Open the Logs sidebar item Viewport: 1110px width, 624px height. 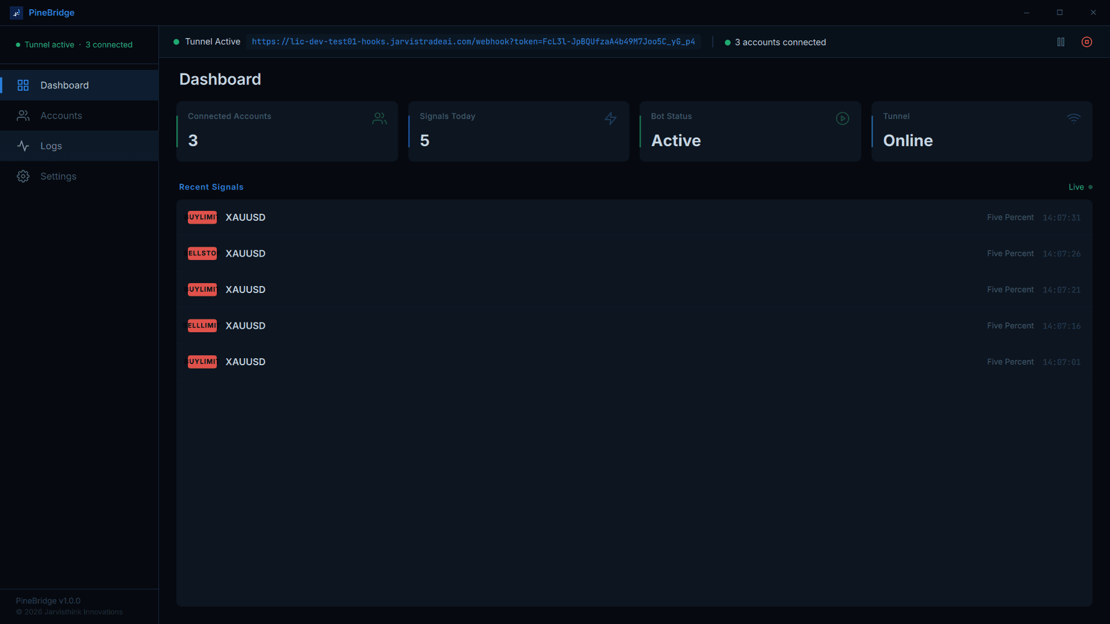79,146
